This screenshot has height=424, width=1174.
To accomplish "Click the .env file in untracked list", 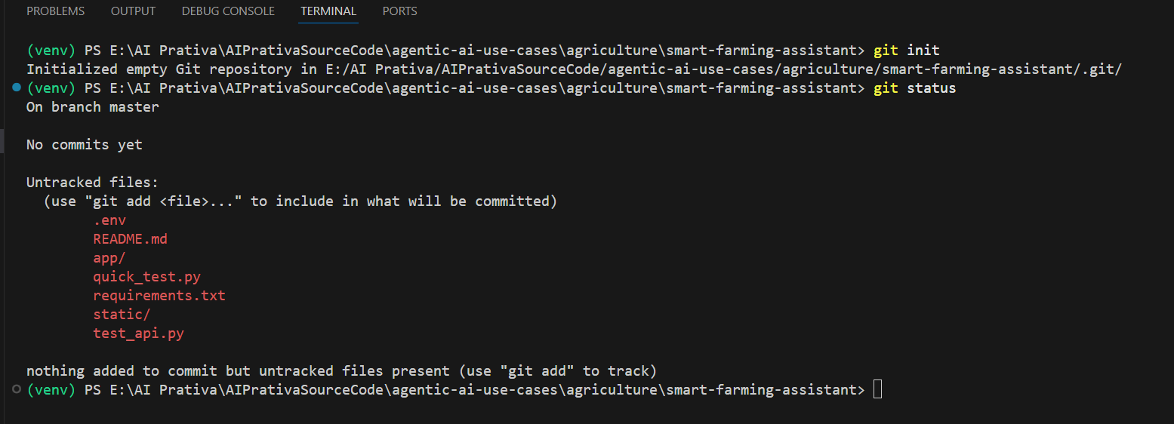I will tap(109, 220).
